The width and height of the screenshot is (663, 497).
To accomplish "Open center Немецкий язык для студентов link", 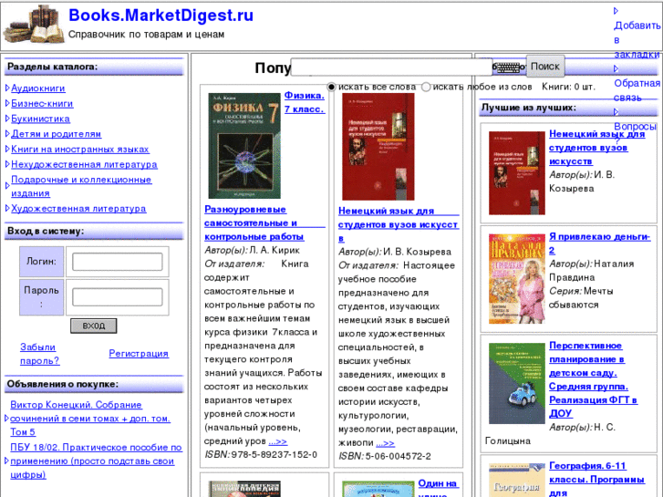I will coord(399,224).
